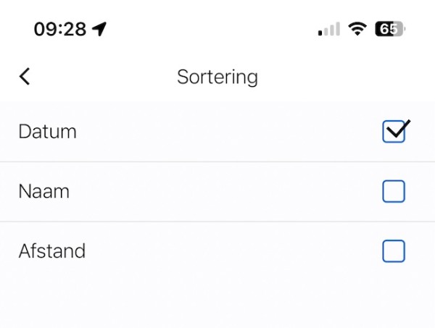This screenshot has height=328, width=435.
Task: Uncheck the Datum sorting checkbox
Action: click(x=394, y=132)
